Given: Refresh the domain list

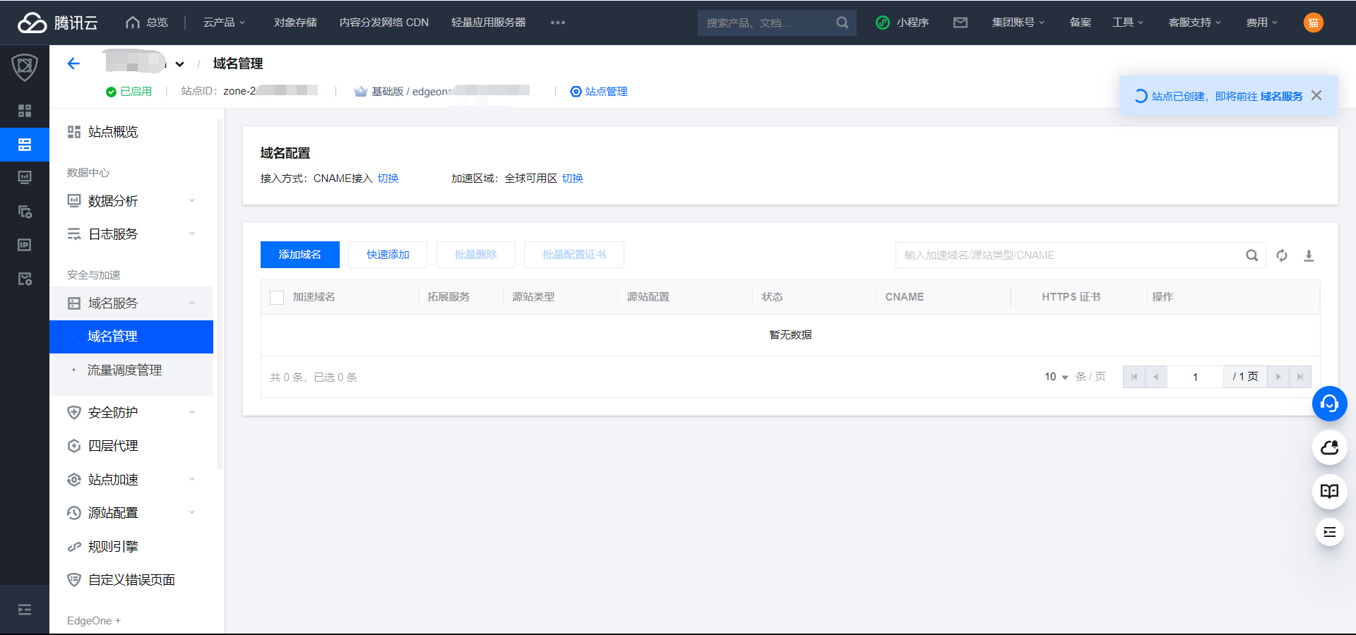Looking at the screenshot, I should [x=1282, y=255].
